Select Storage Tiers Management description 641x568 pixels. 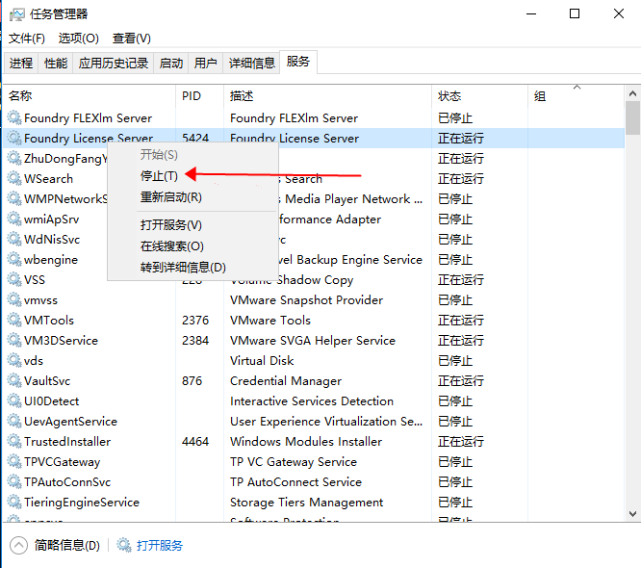tap(307, 503)
